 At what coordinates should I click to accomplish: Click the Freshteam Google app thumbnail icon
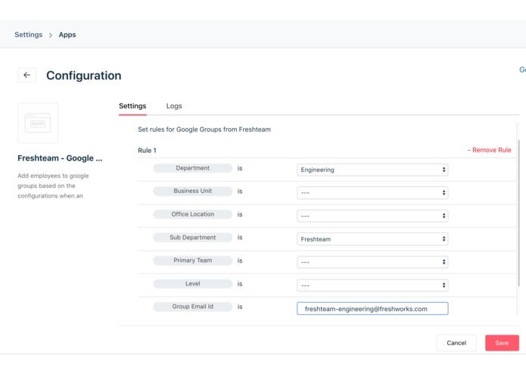pos(38,123)
